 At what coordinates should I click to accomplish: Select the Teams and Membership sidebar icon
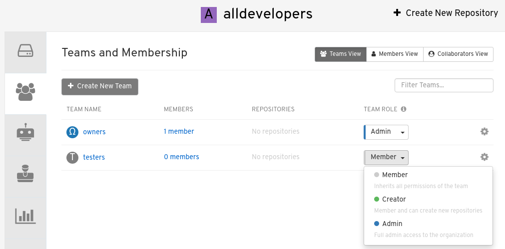(x=25, y=92)
